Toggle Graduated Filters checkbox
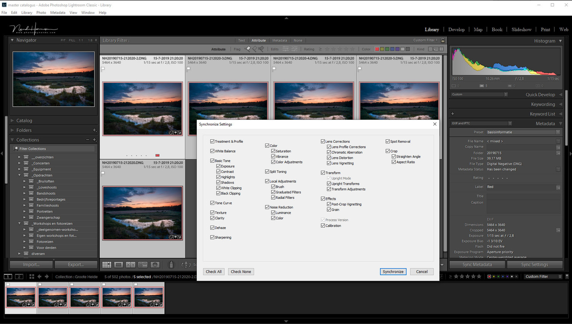Image resolution: width=572 pixels, height=324 pixels. tap(273, 192)
